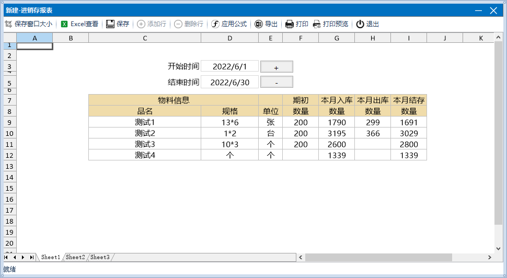
Task: Click the horizontal scrollbar right arrow
Action: pos(489,257)
